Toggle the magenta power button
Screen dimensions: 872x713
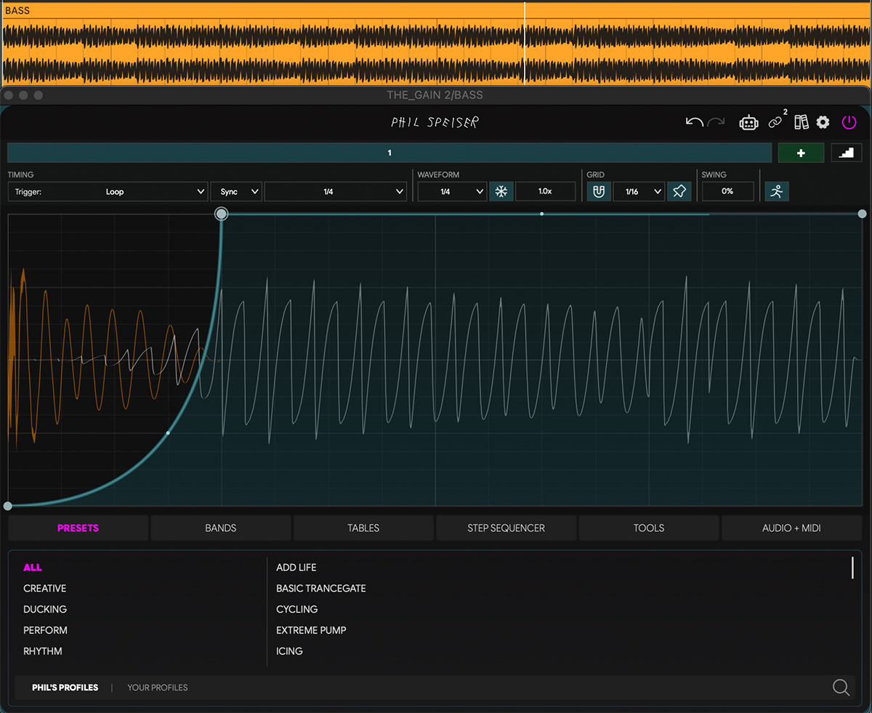[x=849, y=122]
